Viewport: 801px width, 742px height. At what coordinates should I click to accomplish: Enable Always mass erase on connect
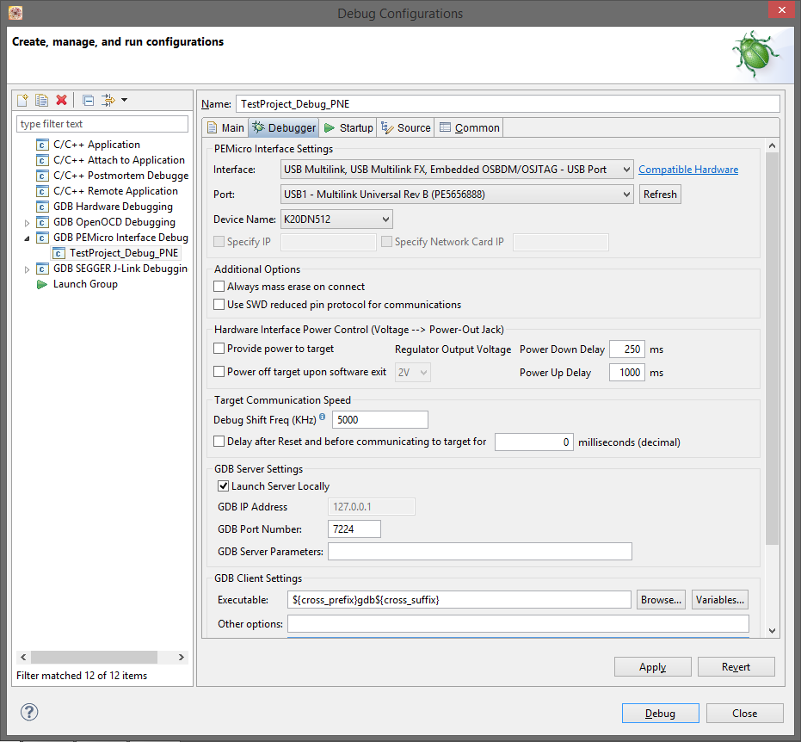[x=219, y=288]
